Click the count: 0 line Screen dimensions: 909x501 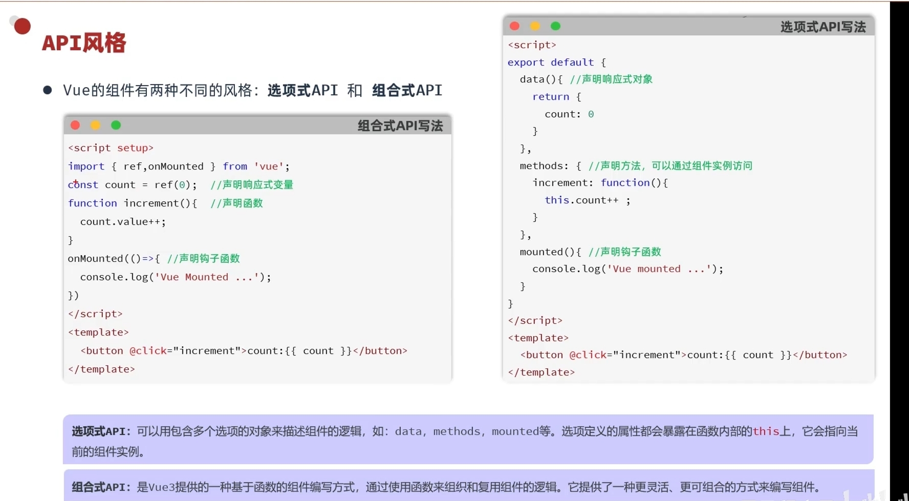569,114
